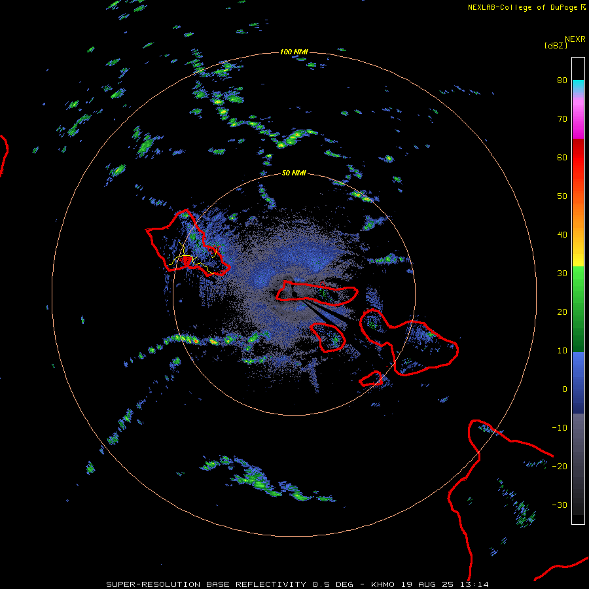Click the 20 value on the dBZ scale
589x589 pixels.
tap(562, 312)
